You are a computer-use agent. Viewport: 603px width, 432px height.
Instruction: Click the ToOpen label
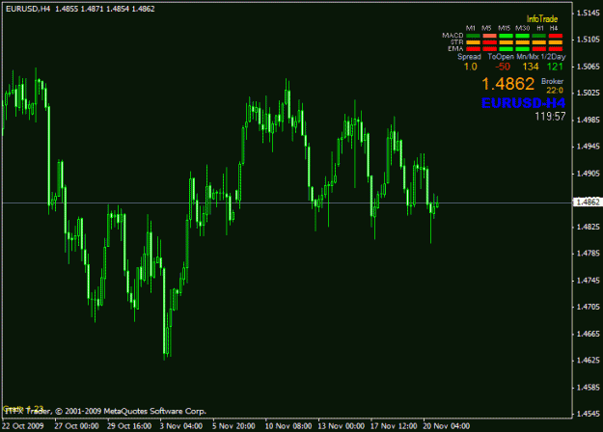(501, 57)
